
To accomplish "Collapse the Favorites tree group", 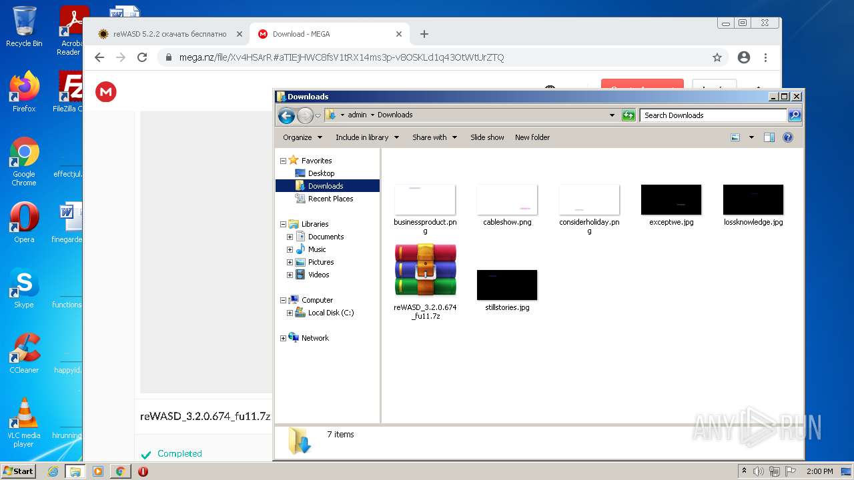I will click(x=283, y=161).
